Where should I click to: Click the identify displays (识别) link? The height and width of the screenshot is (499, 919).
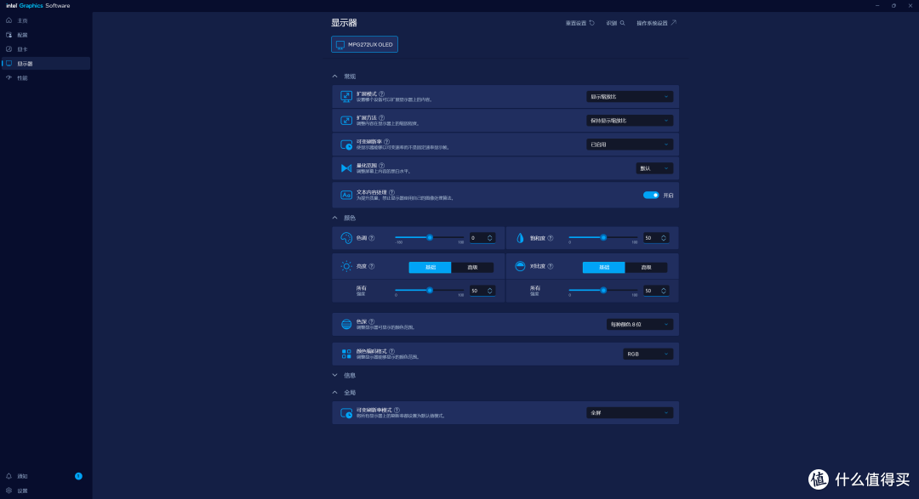pos(615,24)
